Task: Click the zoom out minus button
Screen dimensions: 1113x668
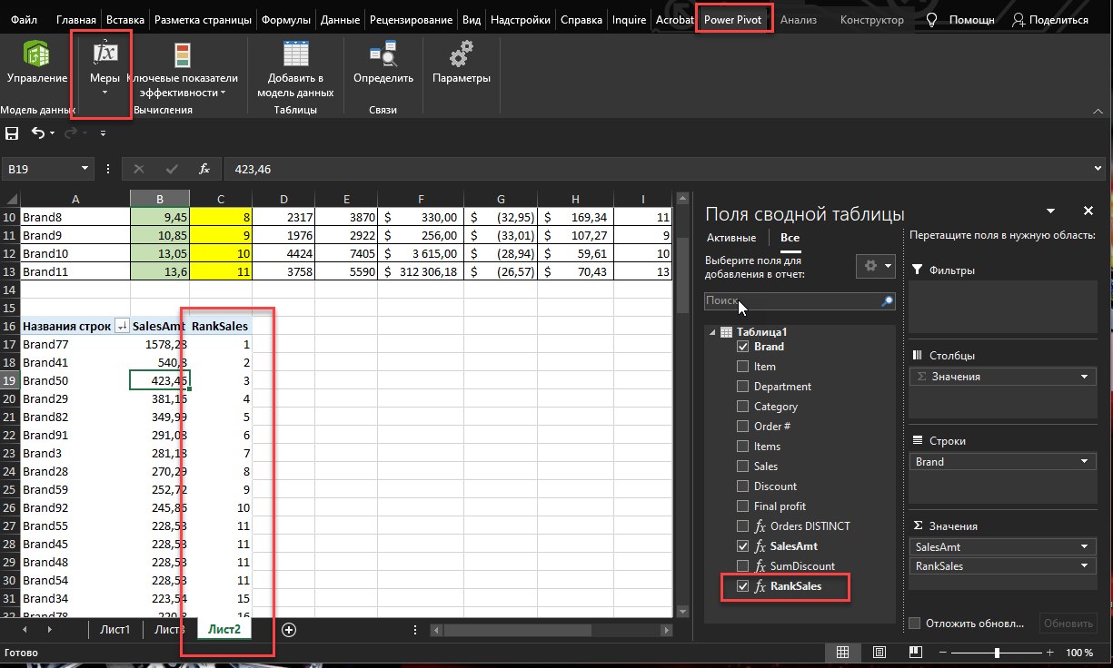Action: coord(941,653)
